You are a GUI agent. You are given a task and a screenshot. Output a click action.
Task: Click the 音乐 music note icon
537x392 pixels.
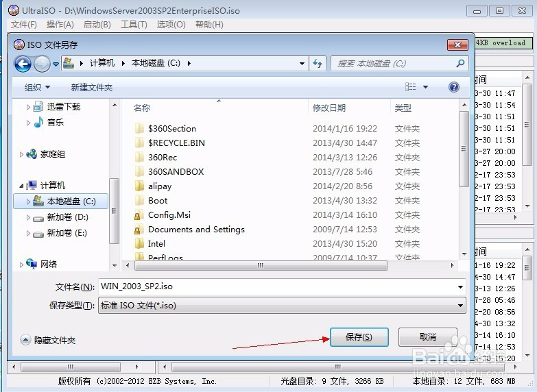pos(38,122)
